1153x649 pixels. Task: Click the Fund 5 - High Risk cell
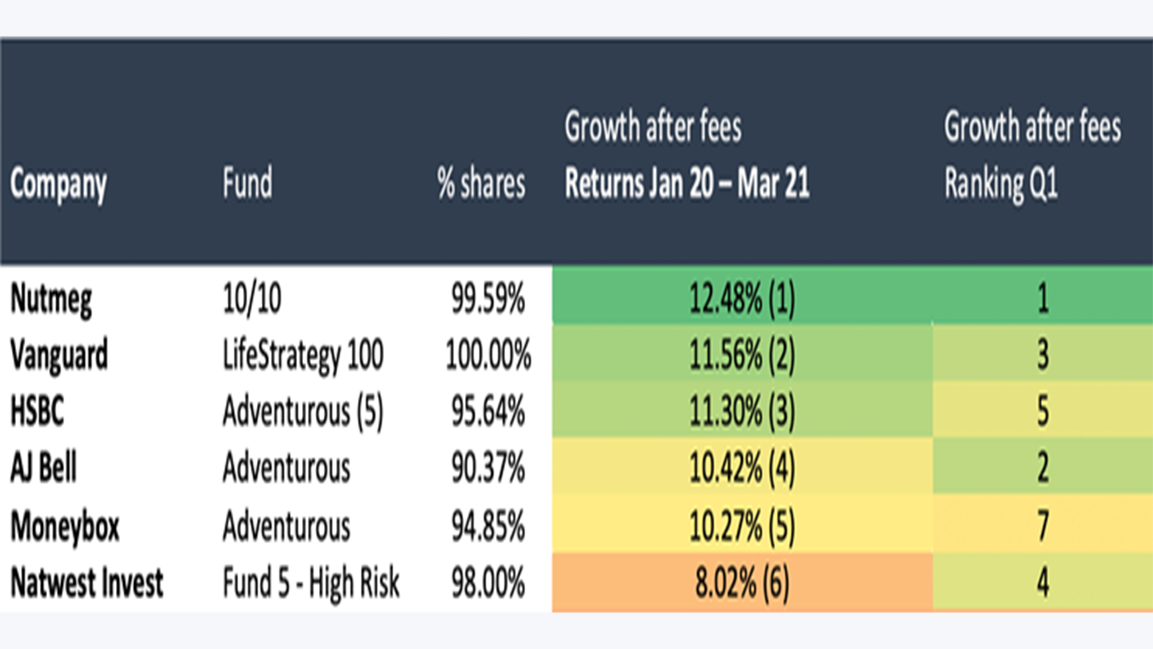(x=311, y=582)
